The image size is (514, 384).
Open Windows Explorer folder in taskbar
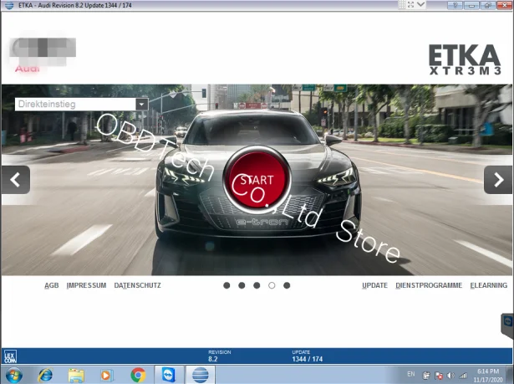click(x=76, y=375)
